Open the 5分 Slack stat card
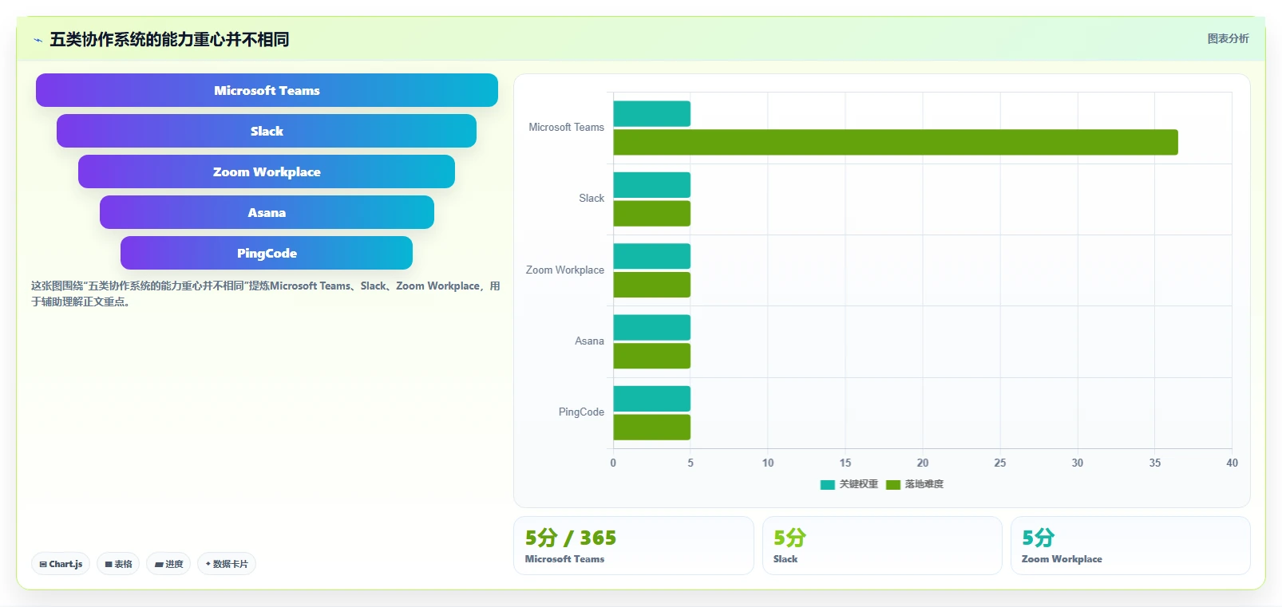 [882, 546]
